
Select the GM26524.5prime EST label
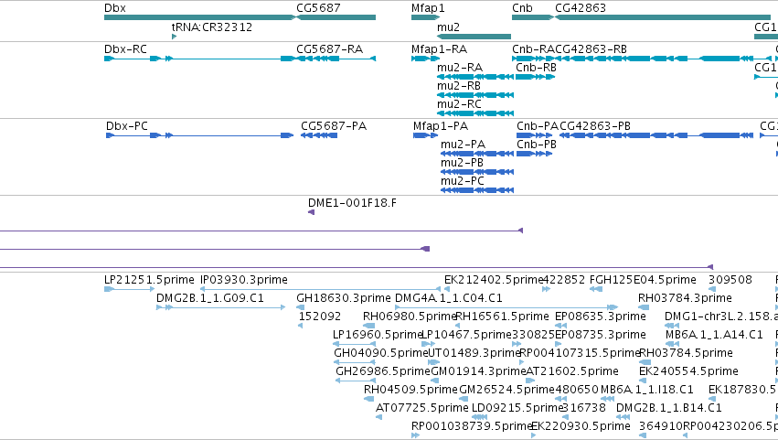click(x=506, y=391)
